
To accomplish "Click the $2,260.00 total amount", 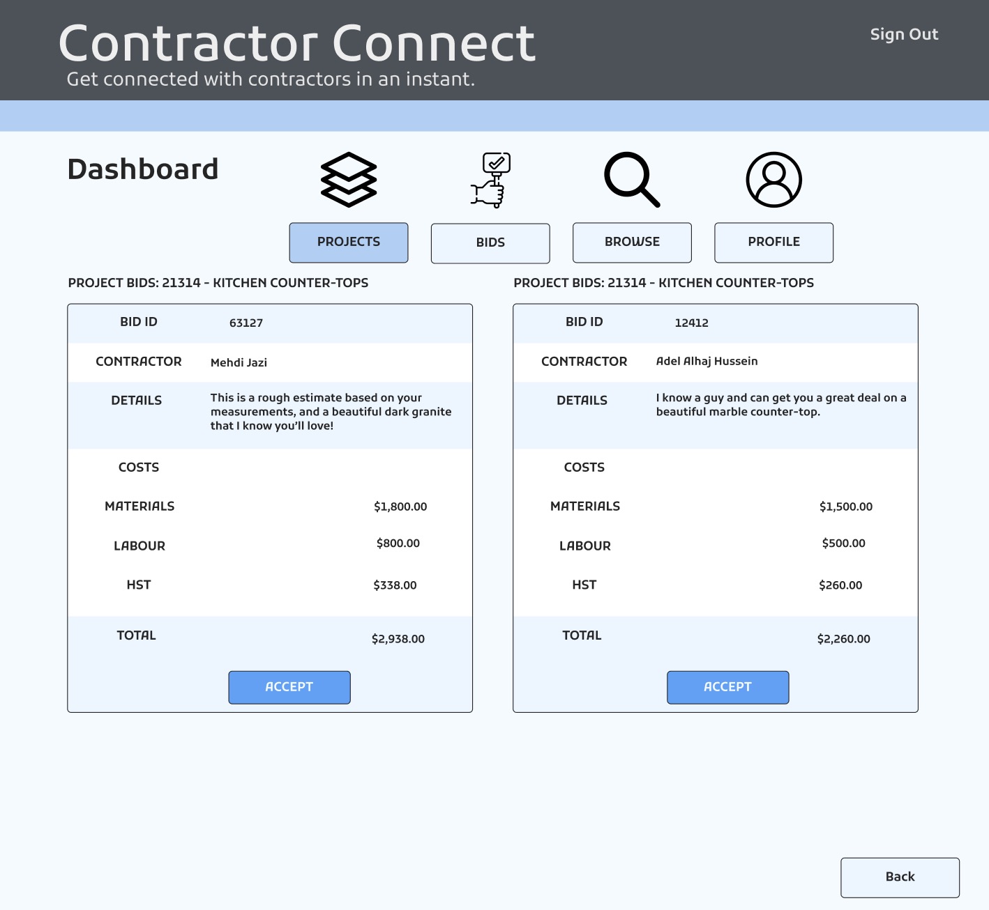I will coord(843,639).
